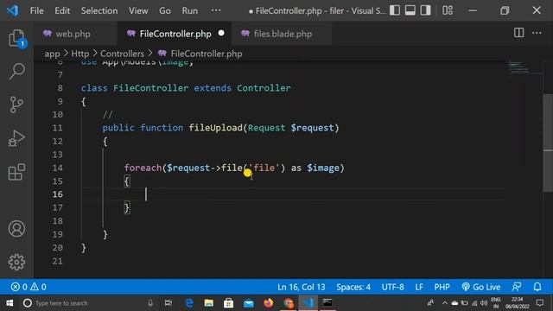This screenshot has height=311, width=553.
Task: Switch to the web.php tab
Action: [x=73, y=34]
